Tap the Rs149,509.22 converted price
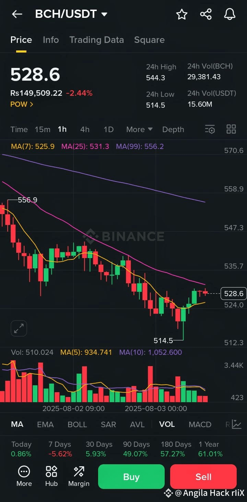 tap(36, 93)
